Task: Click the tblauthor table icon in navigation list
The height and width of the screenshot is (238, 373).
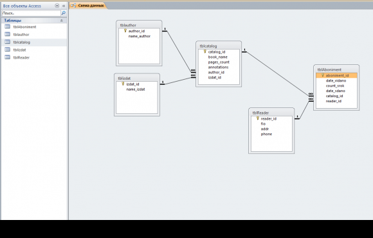Action: [7, 34]
